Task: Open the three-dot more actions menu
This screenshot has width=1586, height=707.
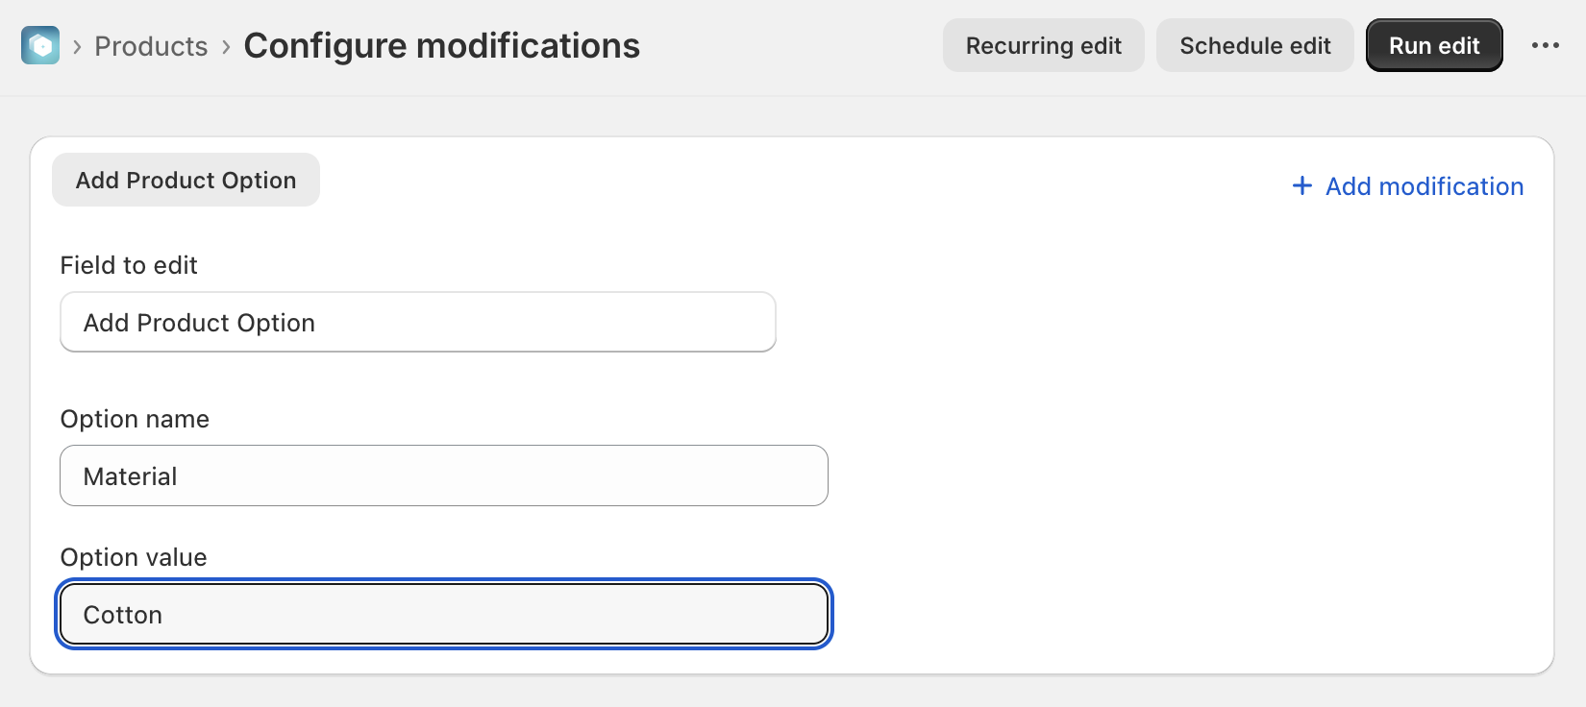Action: pos(1545,45)
